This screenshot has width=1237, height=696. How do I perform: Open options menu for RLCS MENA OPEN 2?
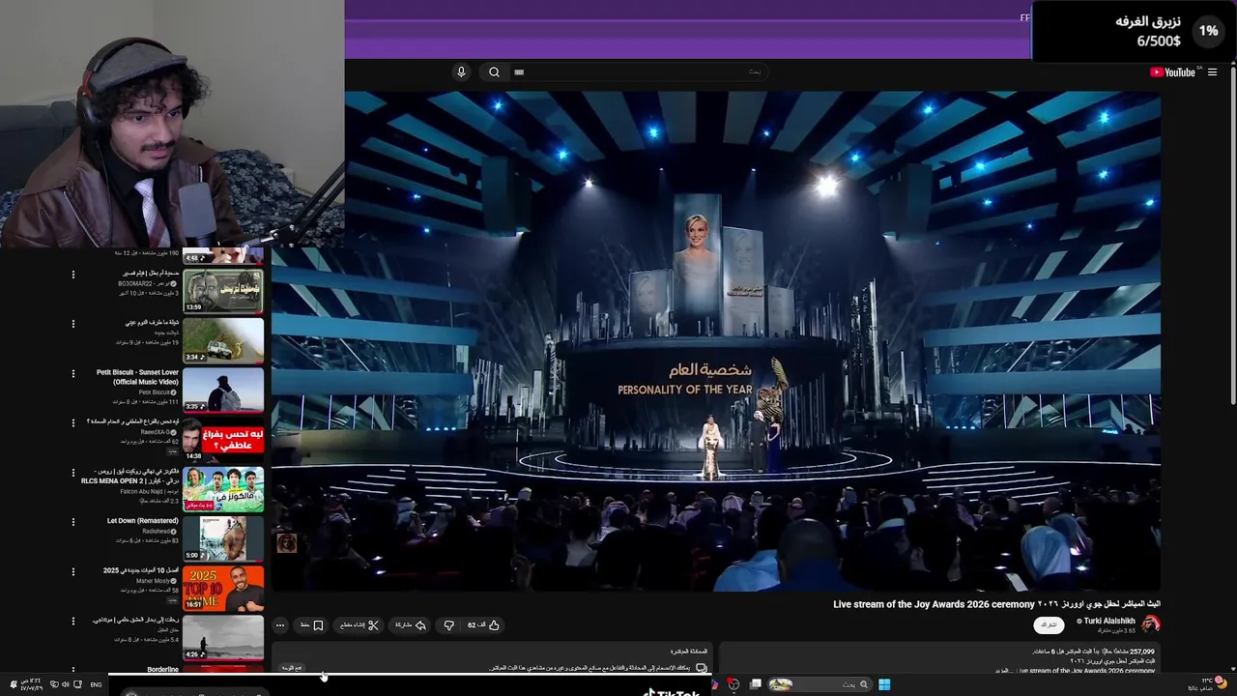72,473
